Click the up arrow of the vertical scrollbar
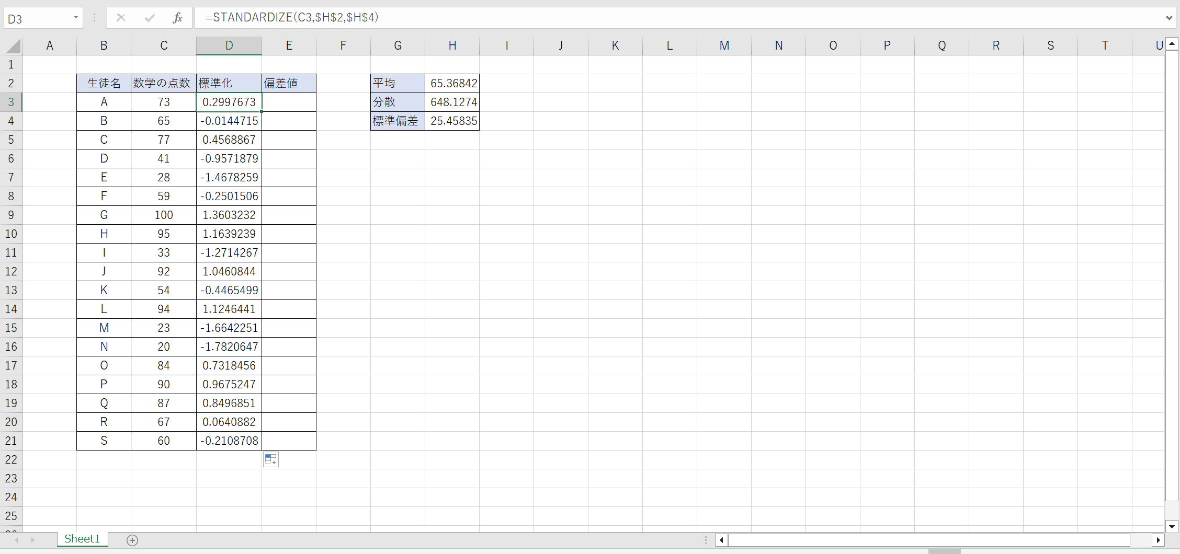The width and height of the screenshot is (1180, 554). [x=1172, y=44]
